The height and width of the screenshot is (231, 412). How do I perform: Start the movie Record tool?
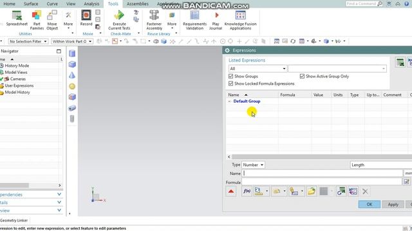click(86, 19)
